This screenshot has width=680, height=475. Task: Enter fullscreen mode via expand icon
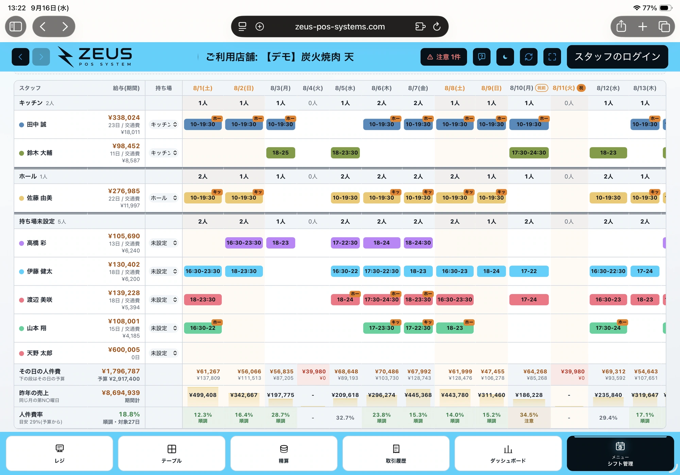point(552,57)
